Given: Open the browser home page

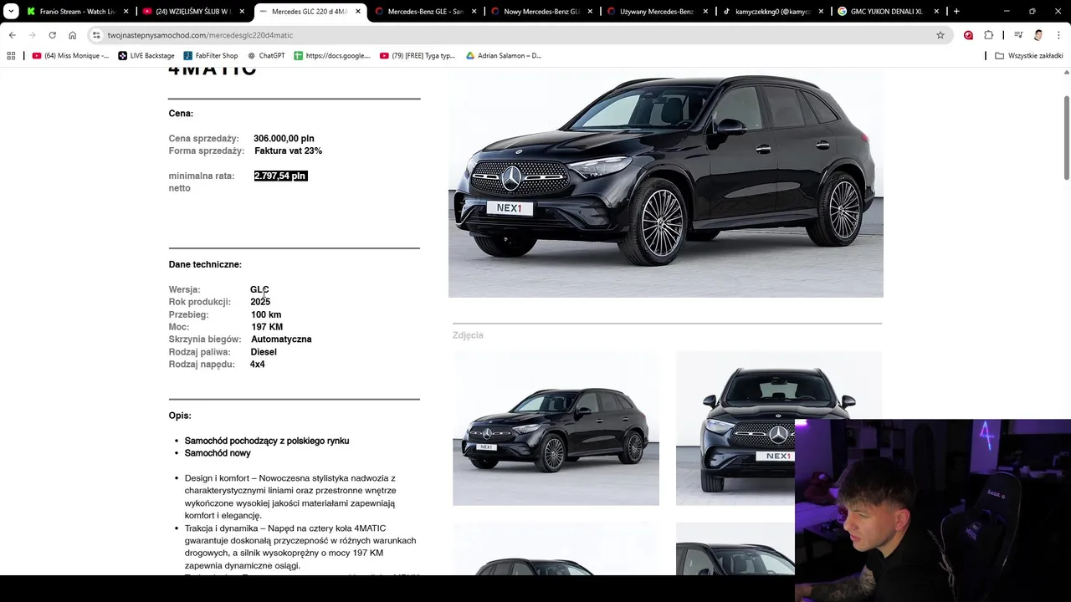Looking at the screenshot, I should (x=73, y=35).
